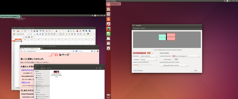Click the Cut scissors icon in Calc
This screenshot has width=238, height=99.
point(47,31)
